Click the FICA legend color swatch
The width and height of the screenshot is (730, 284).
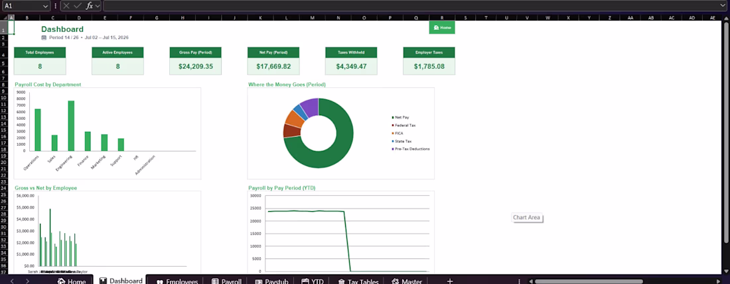393,133
